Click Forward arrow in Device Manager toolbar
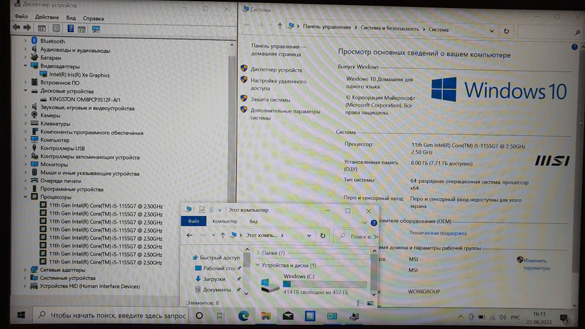This screenshot has height=329, width=585. point(27,27)
